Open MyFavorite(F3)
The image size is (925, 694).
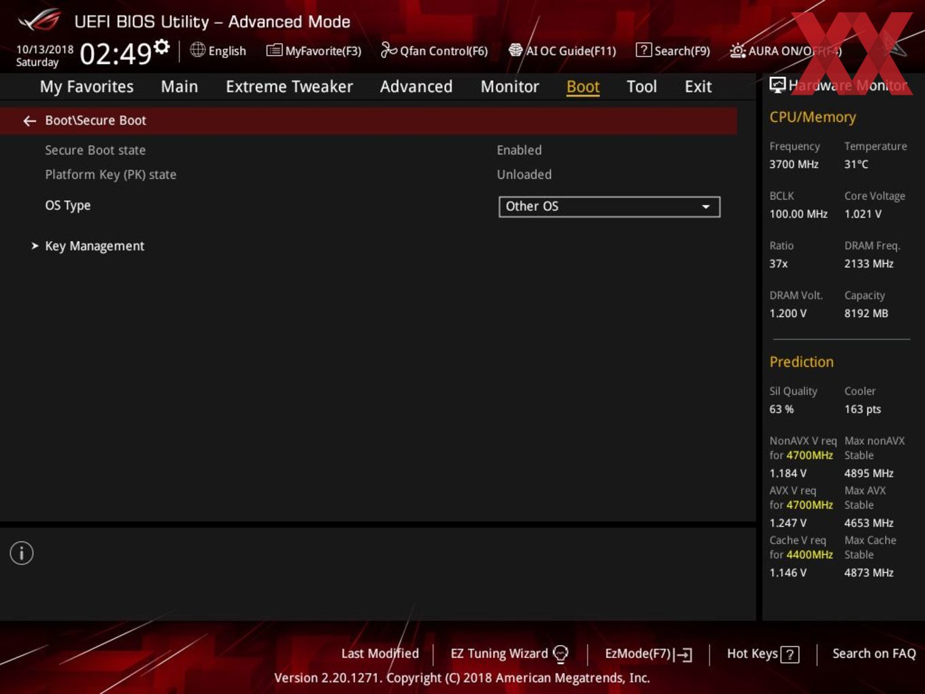click(x=314, y=51)
